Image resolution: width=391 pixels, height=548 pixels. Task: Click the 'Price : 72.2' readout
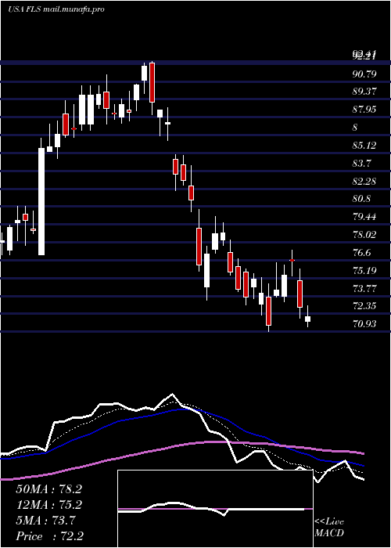[49, 536]
